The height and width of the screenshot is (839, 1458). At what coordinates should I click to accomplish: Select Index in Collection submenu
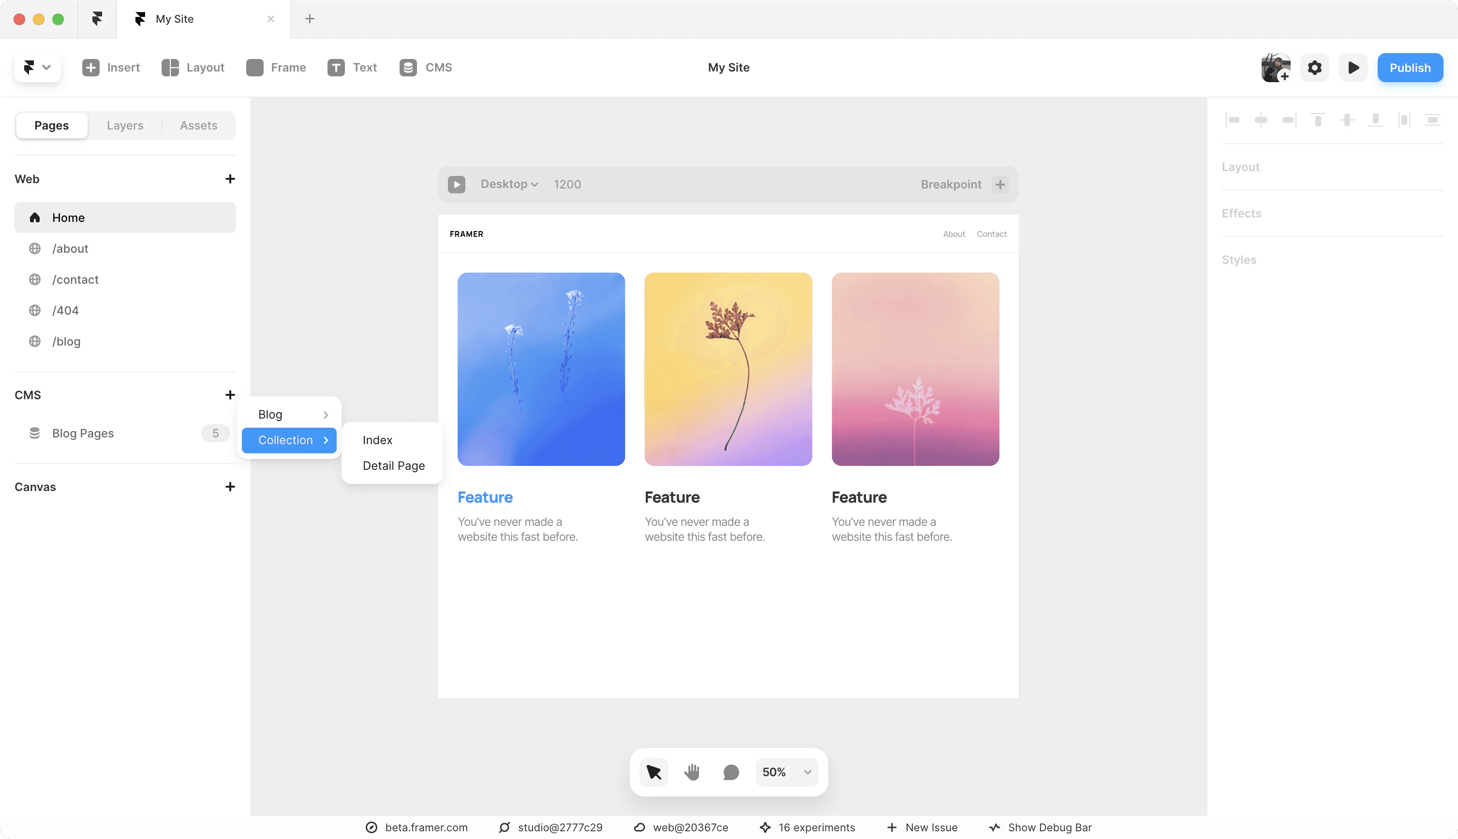click(x=377, y=440)
